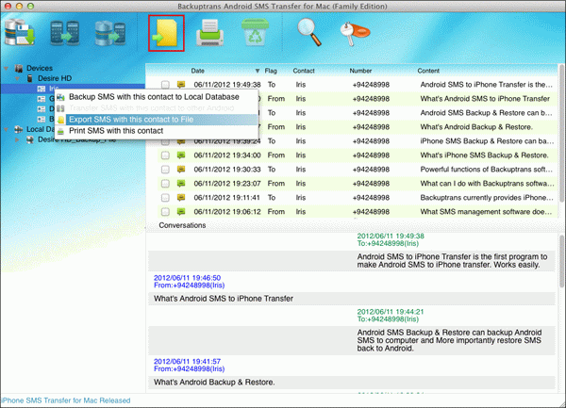Image resolution: width=566 pixels, height=408 pixels.
Task: Click the green message icon for 19:06:12 row
Action: tap(181, 211)
